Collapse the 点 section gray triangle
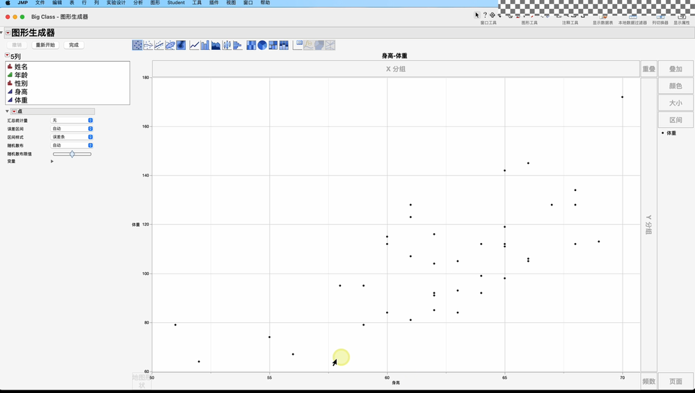 [x=7, y=112]
